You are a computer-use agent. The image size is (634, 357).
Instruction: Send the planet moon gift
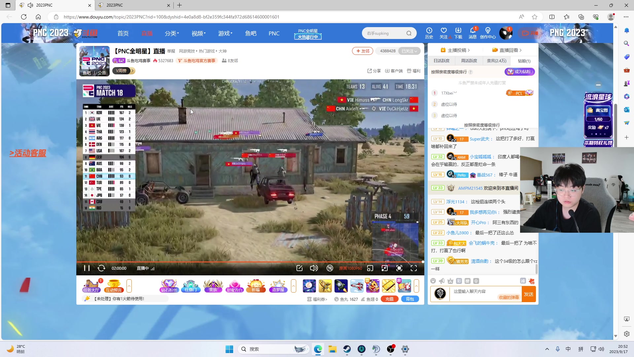tap(309, 286)
